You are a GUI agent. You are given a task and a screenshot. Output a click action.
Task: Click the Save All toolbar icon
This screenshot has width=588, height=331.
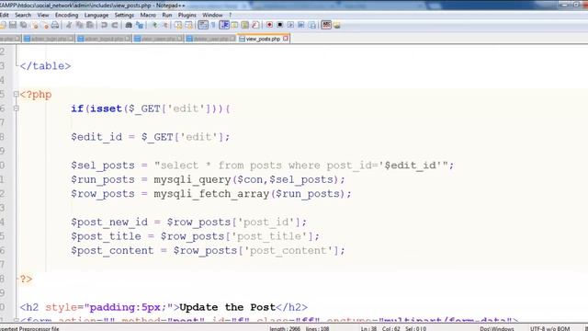(24, 25)
